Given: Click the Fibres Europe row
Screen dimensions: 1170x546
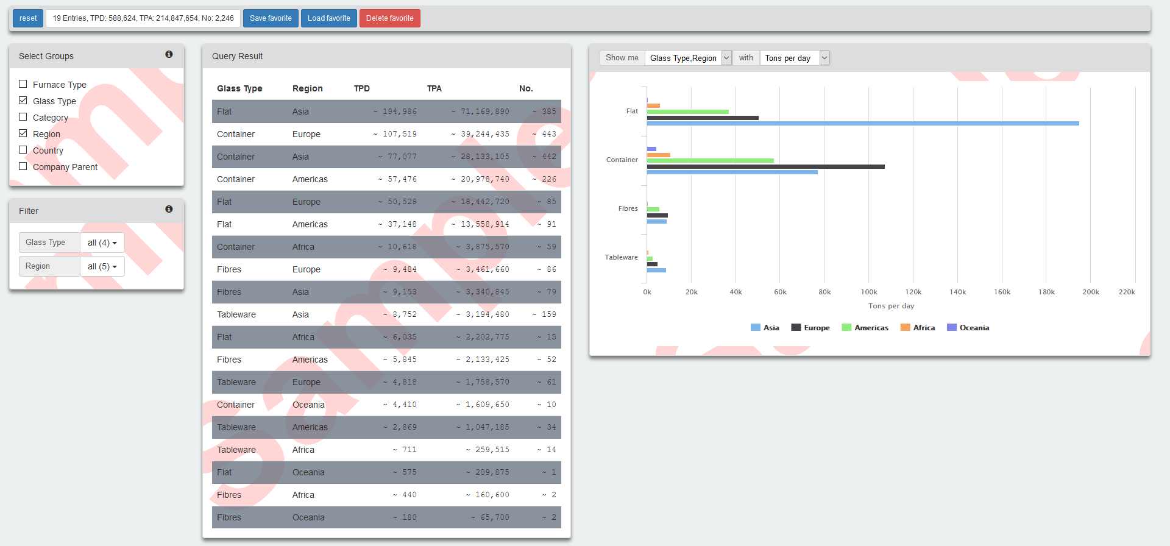Looking at the screenshot, I should tap(386, 269).
